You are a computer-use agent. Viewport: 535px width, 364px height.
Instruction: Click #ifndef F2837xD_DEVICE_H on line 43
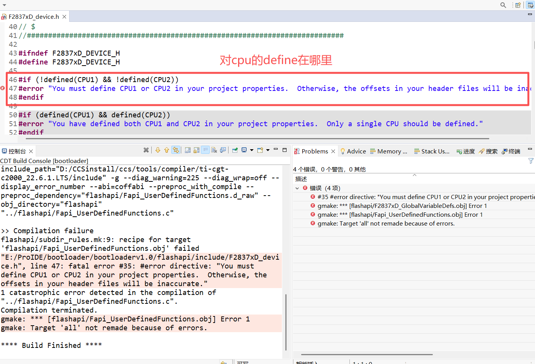(69, 53)
